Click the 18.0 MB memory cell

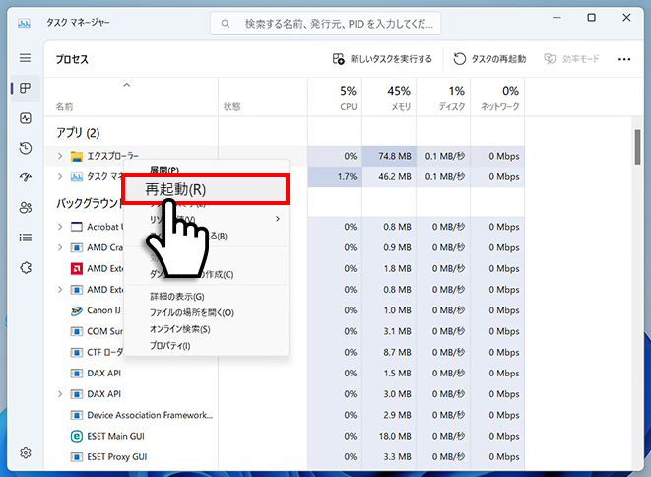click(389, 436)
